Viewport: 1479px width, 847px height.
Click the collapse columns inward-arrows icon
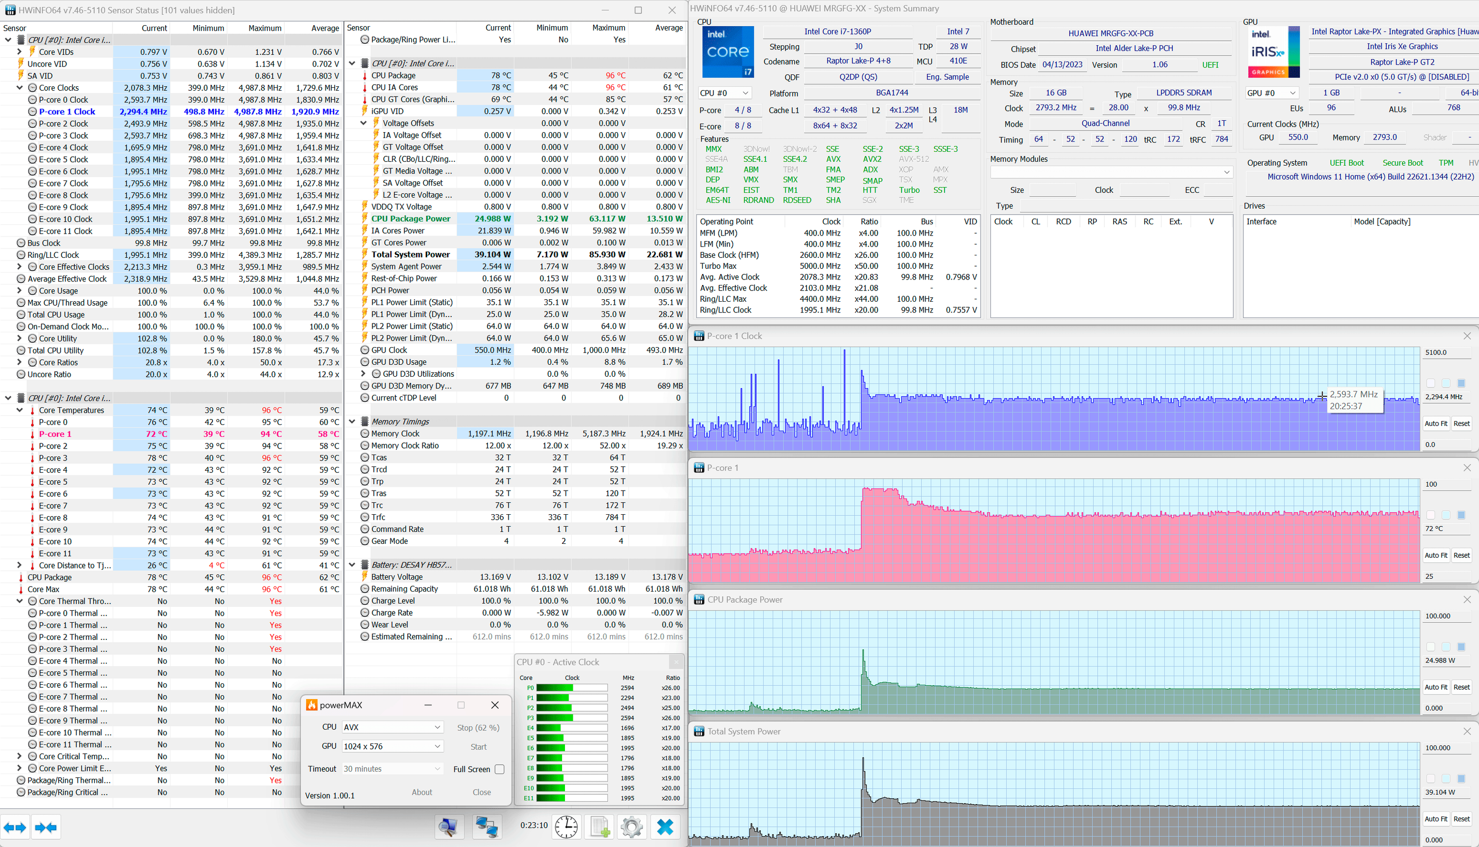[46, 827]
